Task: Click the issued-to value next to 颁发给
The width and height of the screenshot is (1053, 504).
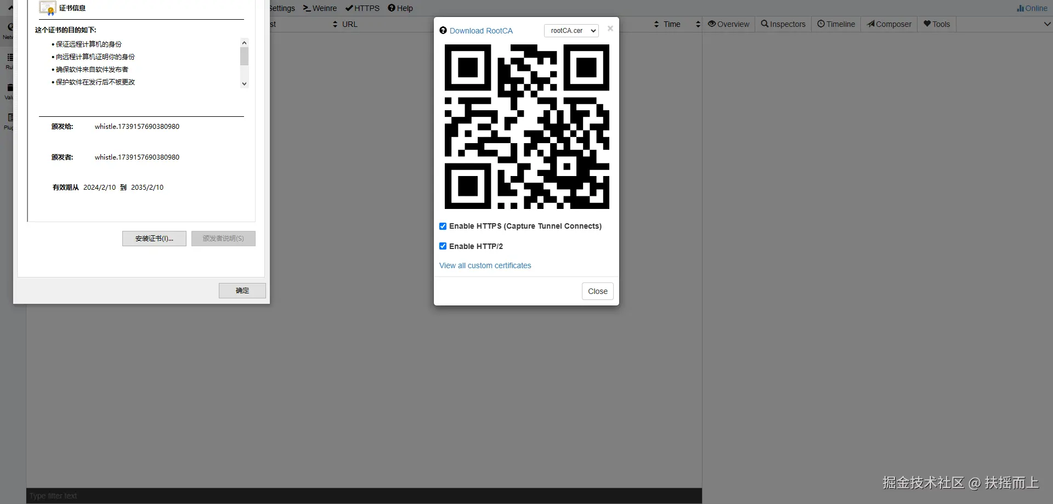Action: [137, 127]
